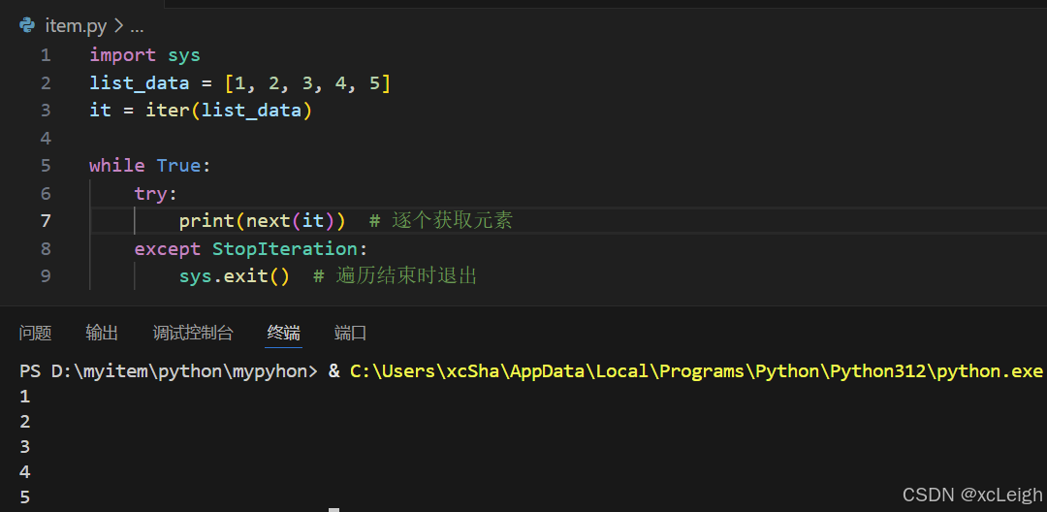
Task: Click the comment '逐个获取元素'
Action: pos(452,221)
